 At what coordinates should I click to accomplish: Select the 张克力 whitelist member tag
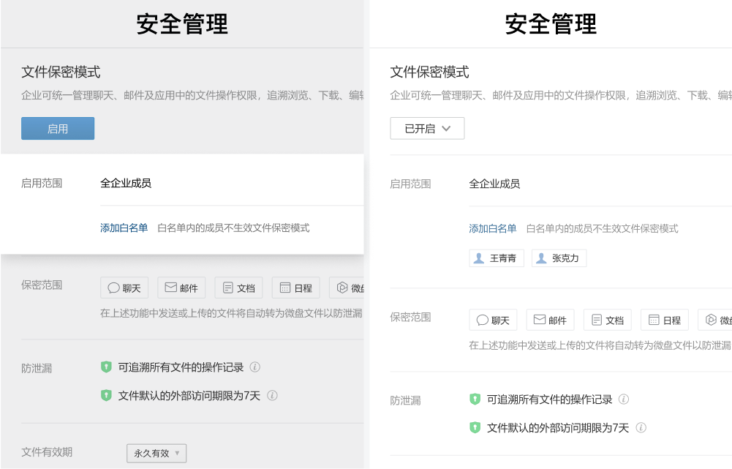tap(559, 258)
